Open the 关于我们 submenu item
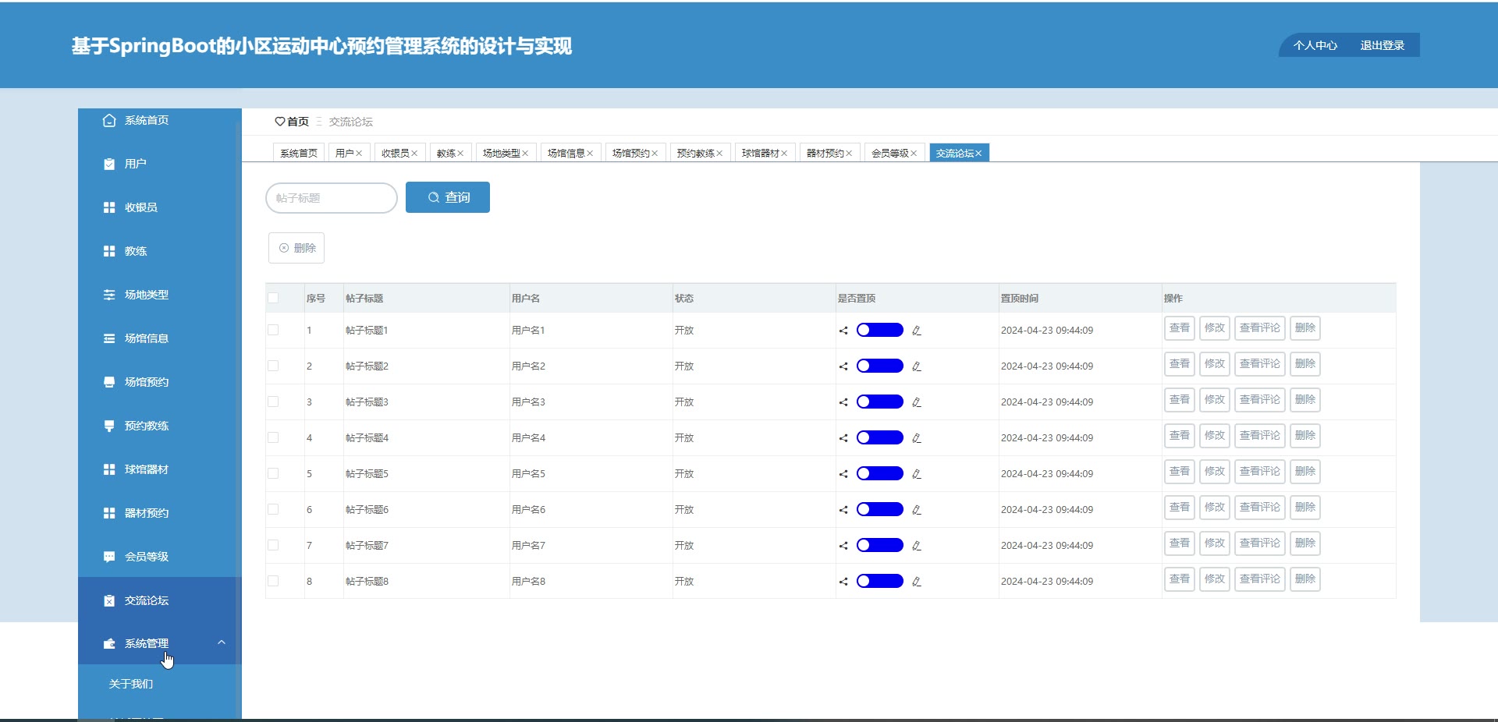Image resolution: width=1498 pixels, height=722 pixels. (x=131, y=684)
